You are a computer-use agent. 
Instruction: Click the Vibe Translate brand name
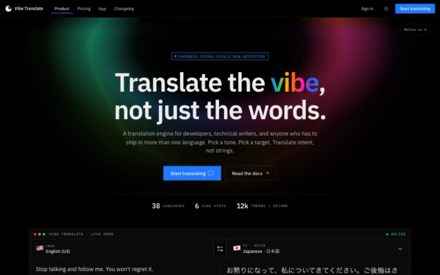(29, 9)
